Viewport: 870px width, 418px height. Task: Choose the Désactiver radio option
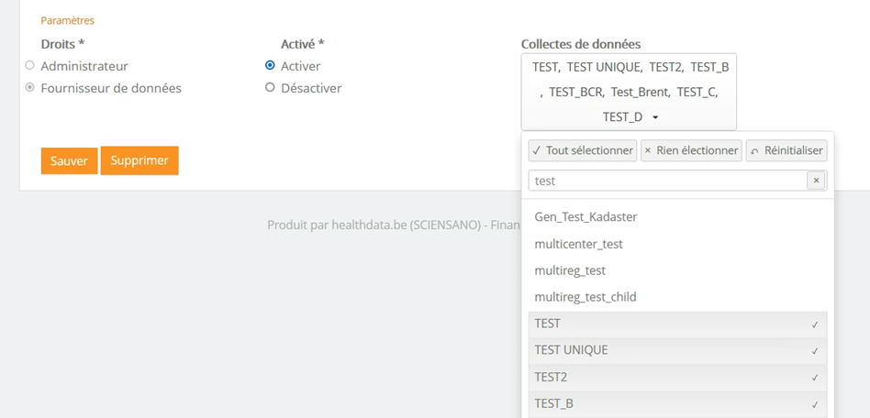pos(270,88)
